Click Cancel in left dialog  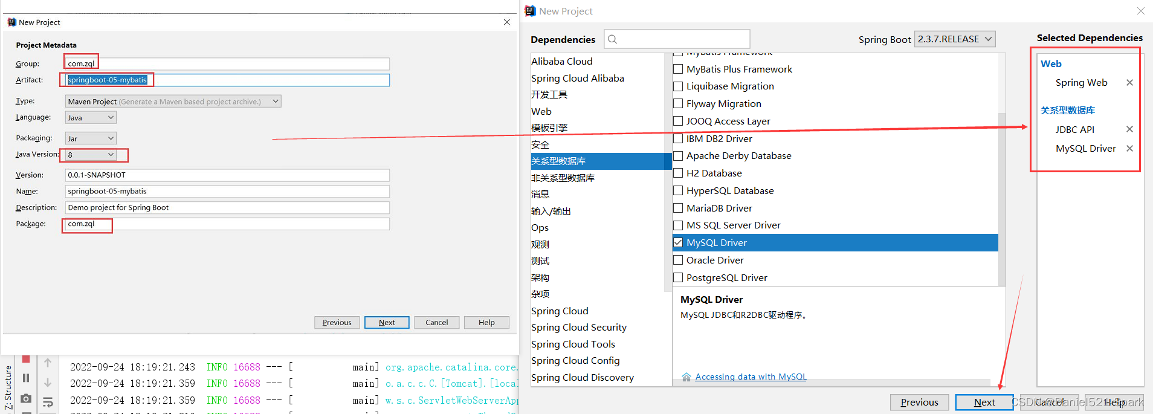coord(436,322)
